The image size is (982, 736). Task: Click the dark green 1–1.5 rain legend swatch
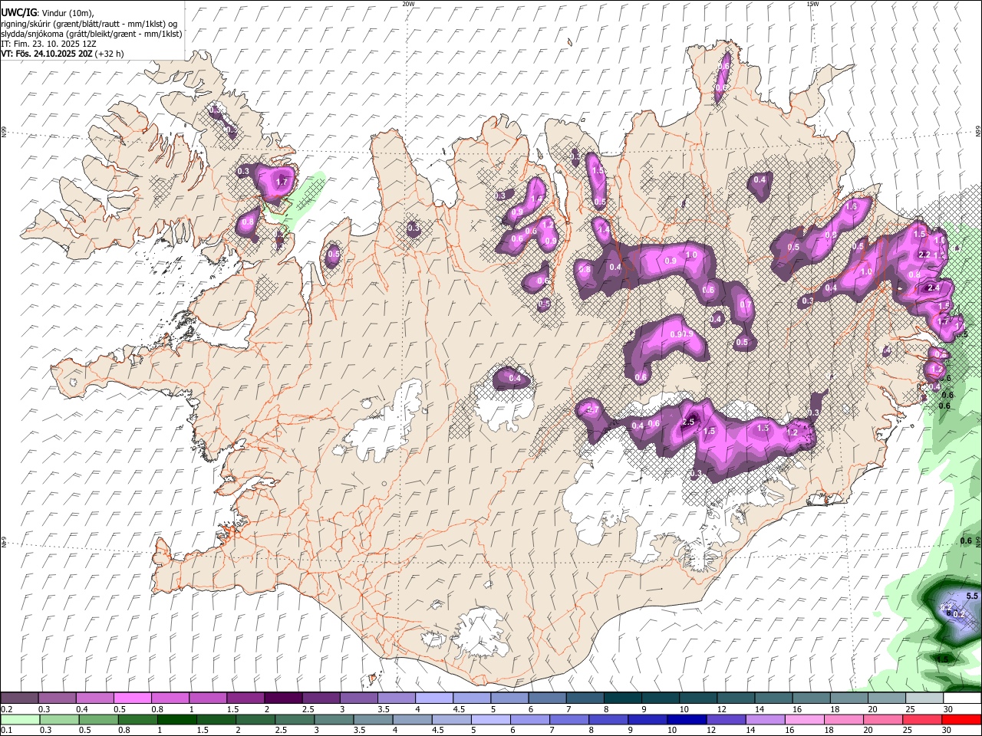[x=176, y=719]
